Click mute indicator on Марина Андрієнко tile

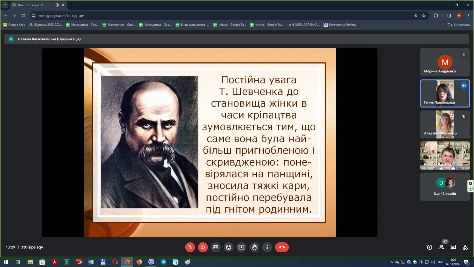(x=464, y=54)
